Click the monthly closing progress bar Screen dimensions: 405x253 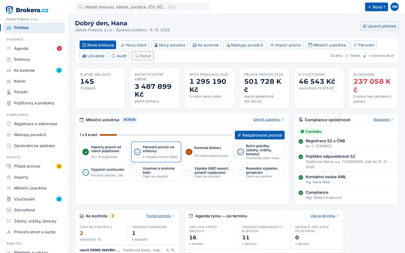[166, 135]
